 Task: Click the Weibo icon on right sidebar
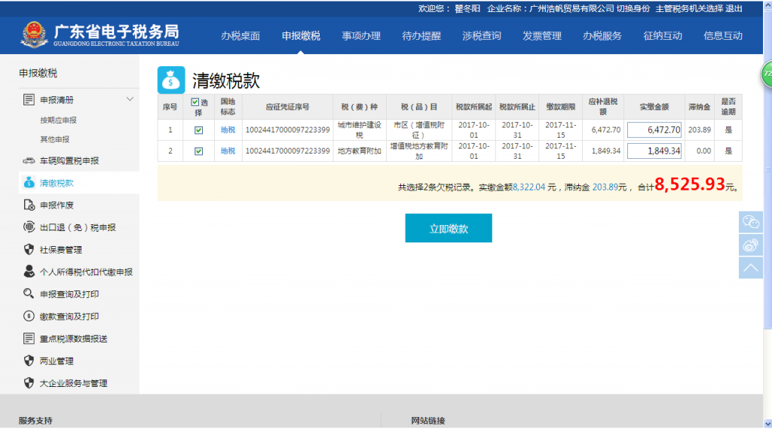(751, 245)
